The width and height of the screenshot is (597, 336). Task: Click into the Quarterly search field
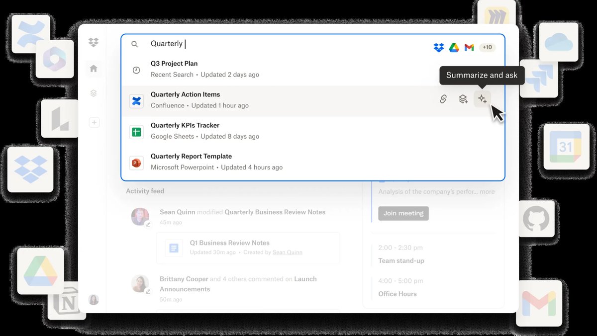pyautogui.click(x=289, y=44)
